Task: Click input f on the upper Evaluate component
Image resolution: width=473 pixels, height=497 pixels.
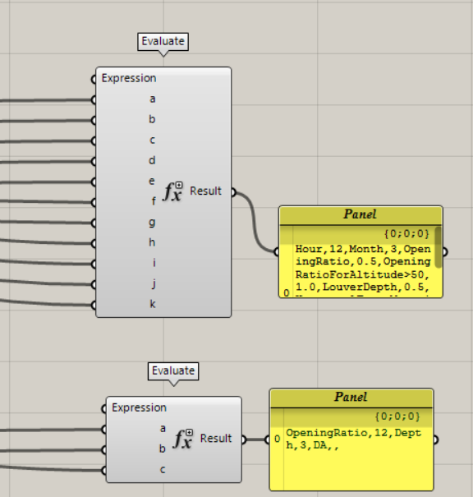Action: (154, 201)
